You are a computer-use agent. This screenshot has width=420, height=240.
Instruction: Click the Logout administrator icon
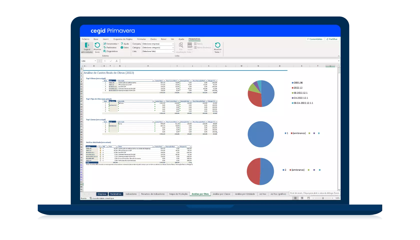(x=87, y=45)
